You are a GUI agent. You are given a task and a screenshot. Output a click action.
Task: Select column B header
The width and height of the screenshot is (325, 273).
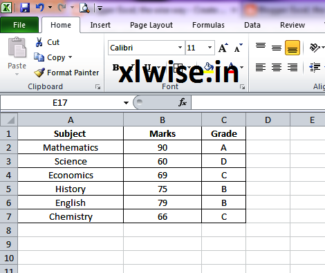pyautogui.click(x=162, y=120)
